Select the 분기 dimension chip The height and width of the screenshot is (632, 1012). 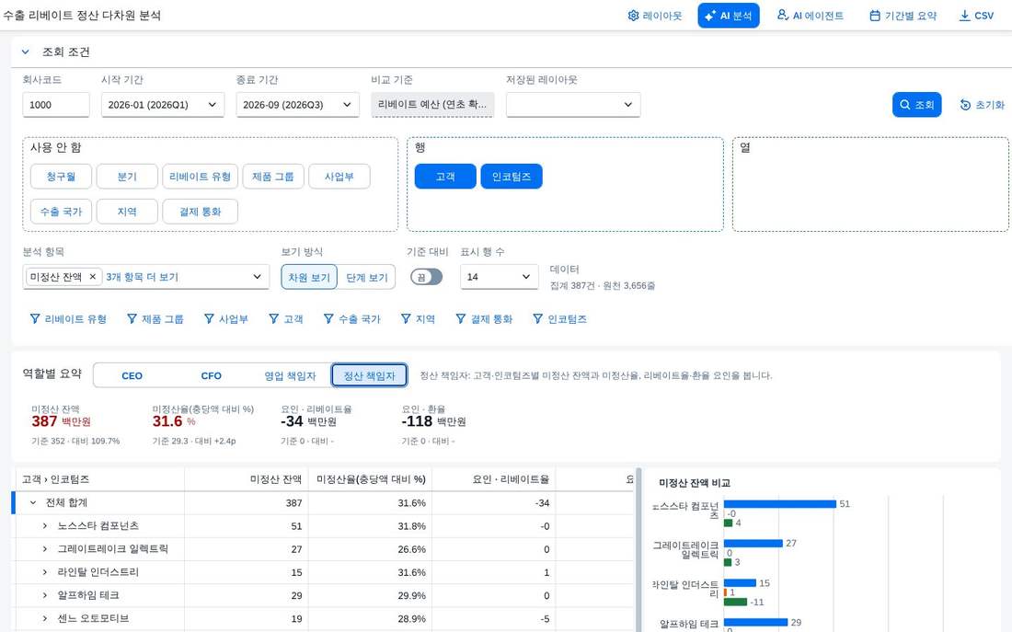(x=127, y=177)
